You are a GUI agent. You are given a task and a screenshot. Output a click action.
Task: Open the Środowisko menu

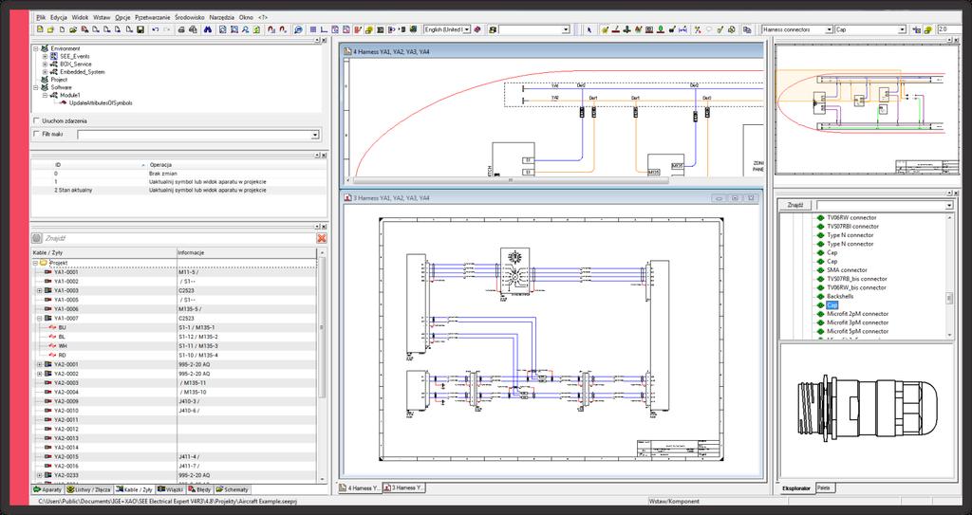pyautogui.click(x=190, y=17)
